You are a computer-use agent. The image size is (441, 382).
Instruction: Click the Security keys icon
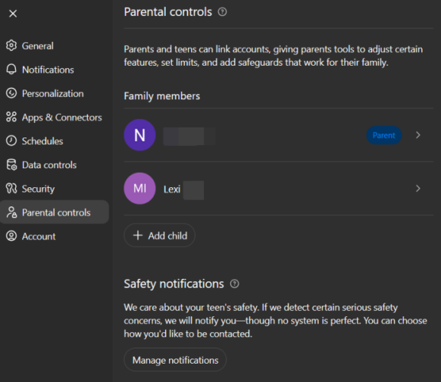[x=11, y=189]
